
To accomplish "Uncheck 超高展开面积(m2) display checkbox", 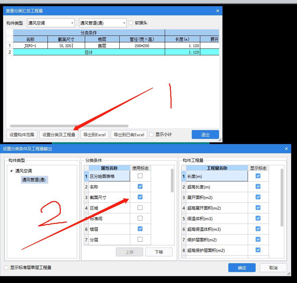I will 258,208.
